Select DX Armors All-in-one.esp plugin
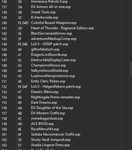Screen dimensions: 132x150 (x=51, y=7)
